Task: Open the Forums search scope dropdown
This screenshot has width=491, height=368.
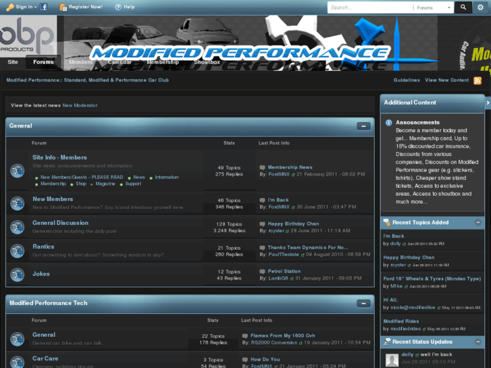Action: coord(434,7)
